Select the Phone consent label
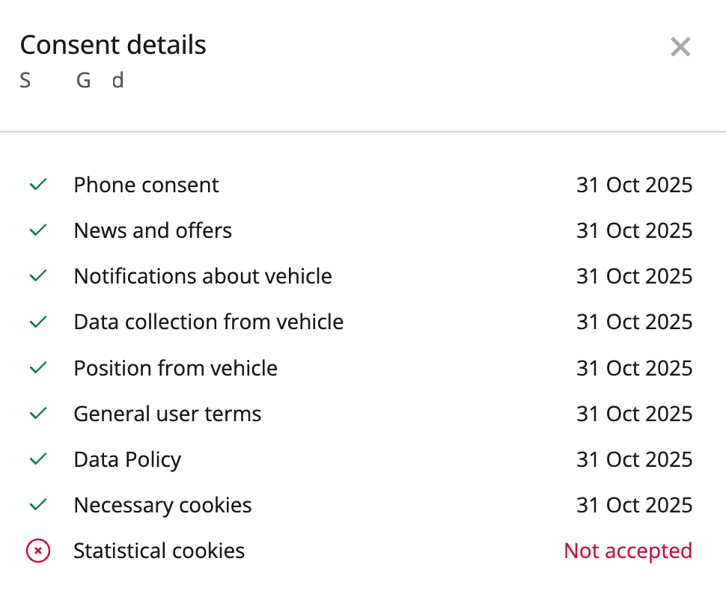Image resolution: width=726 pixels, height=600 pixels. [x=146, y=185]
